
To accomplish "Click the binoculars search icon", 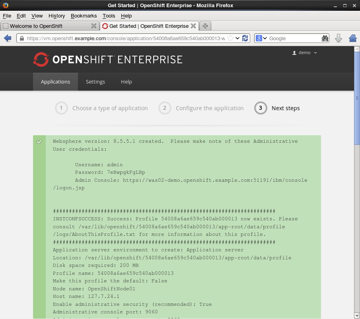I will (x=325, y=38).
